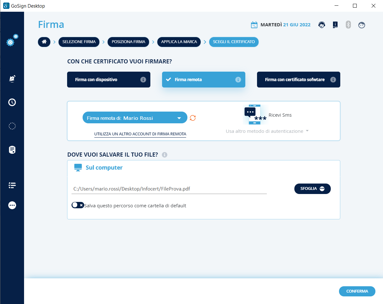Click the Sfoglia browse button
This screenshot has width=383, height=304.
[313, 189]
